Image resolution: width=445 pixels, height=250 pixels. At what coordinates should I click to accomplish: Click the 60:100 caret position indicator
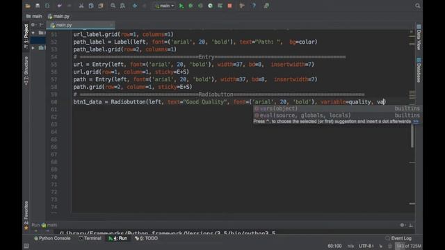pyautogui.click(x=334, y=246)
